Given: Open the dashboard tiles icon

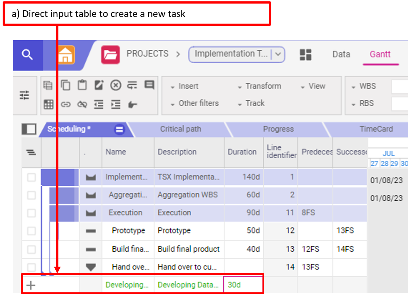Looking at the screenshot, I should (306, 55).
